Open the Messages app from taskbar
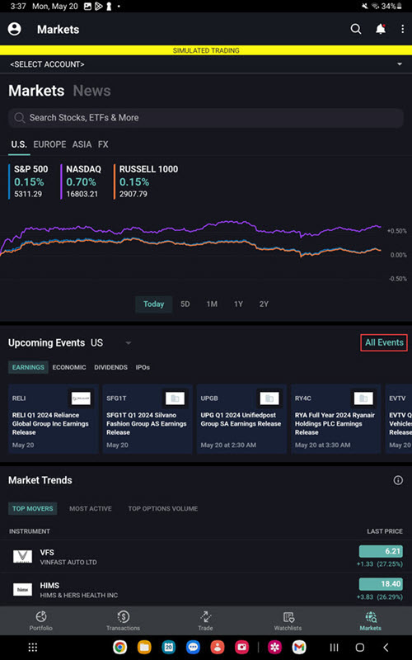Screen dimensions: 412x660 193,647
